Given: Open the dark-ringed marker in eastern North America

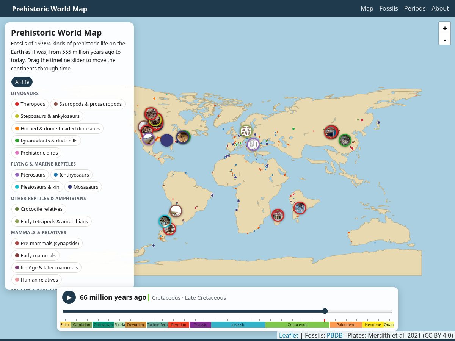Looking at the screenshot, I should tap(183, 137).
